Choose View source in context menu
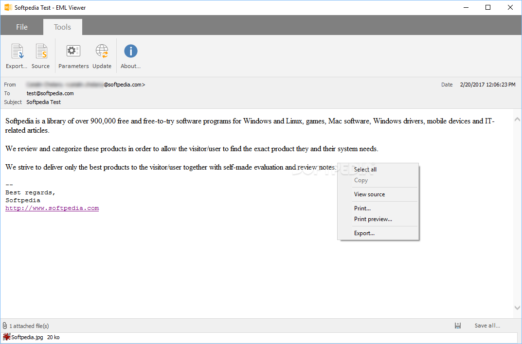Screen dimensions: 522x344 [x=378, y=194]
